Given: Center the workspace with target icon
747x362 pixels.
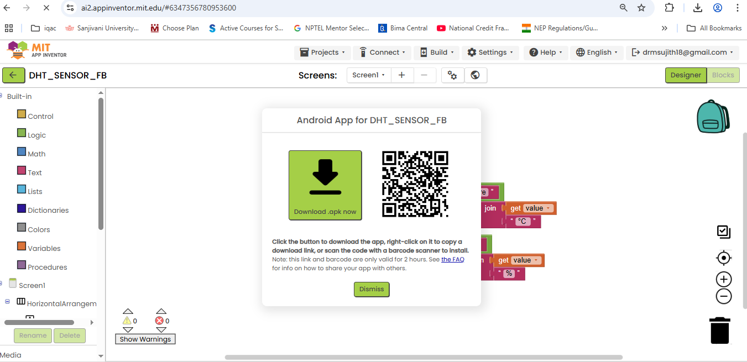Looking at the screenshot, I should pos(724,258).
